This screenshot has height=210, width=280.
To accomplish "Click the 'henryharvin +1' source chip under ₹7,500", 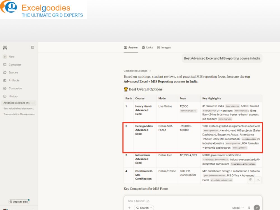I will pyautogui.click(x=188, y=111).
